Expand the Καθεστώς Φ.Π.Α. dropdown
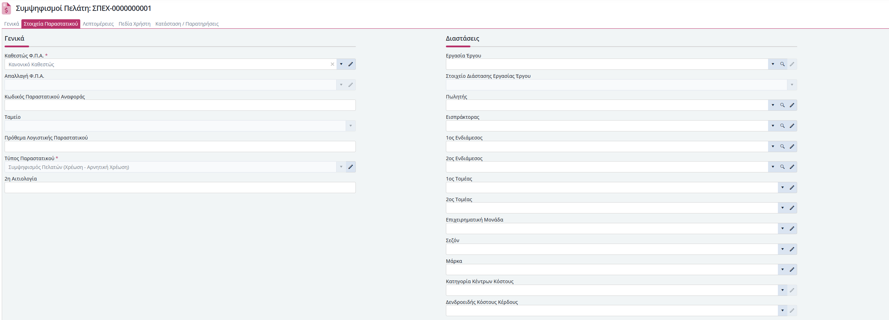The image size is (889, 320). [x=341, y=64]
